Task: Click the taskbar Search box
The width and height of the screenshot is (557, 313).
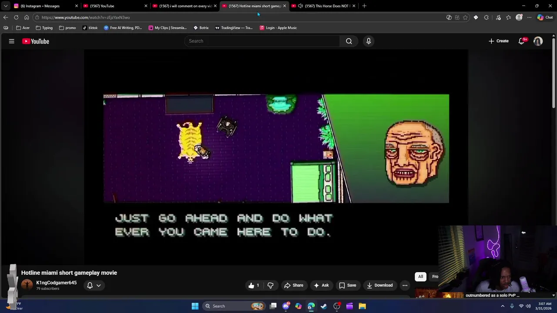Action: click(x=234, y=306)
